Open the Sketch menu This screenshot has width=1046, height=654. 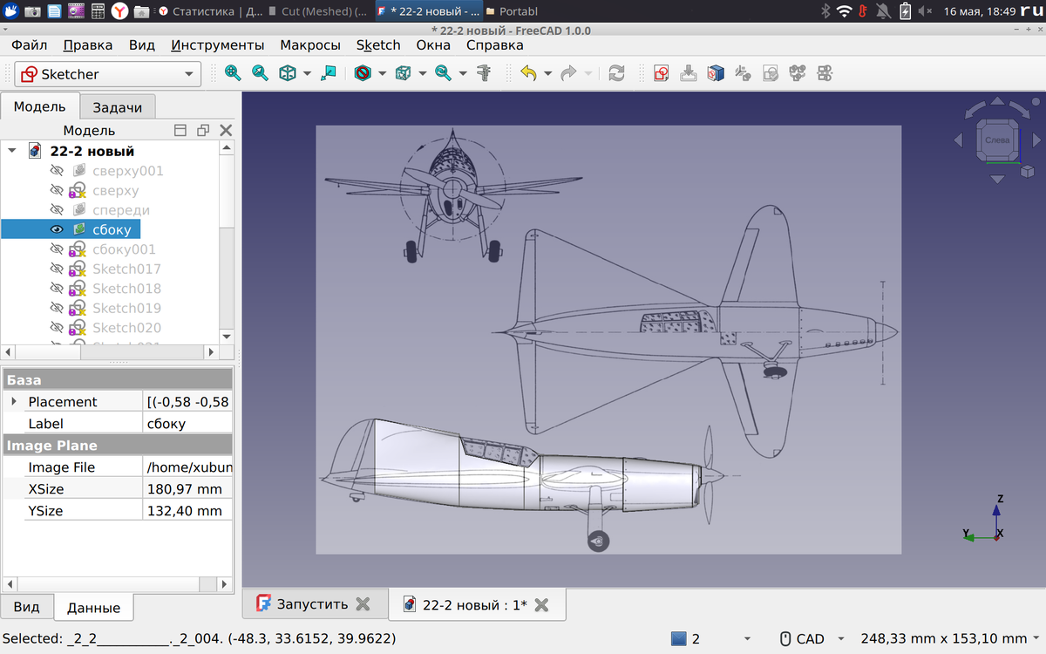pyautogui.click(x=378, y=45)
